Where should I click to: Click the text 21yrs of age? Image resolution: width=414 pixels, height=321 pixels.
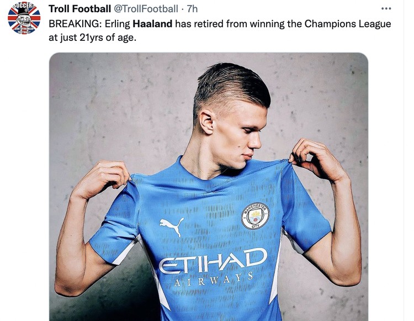pyautogui.click(x=108, y=38)
